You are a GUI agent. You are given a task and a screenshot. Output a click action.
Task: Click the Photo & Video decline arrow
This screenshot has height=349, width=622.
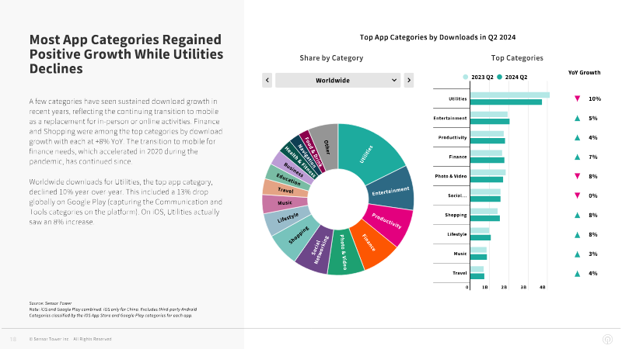click(577, 176)
